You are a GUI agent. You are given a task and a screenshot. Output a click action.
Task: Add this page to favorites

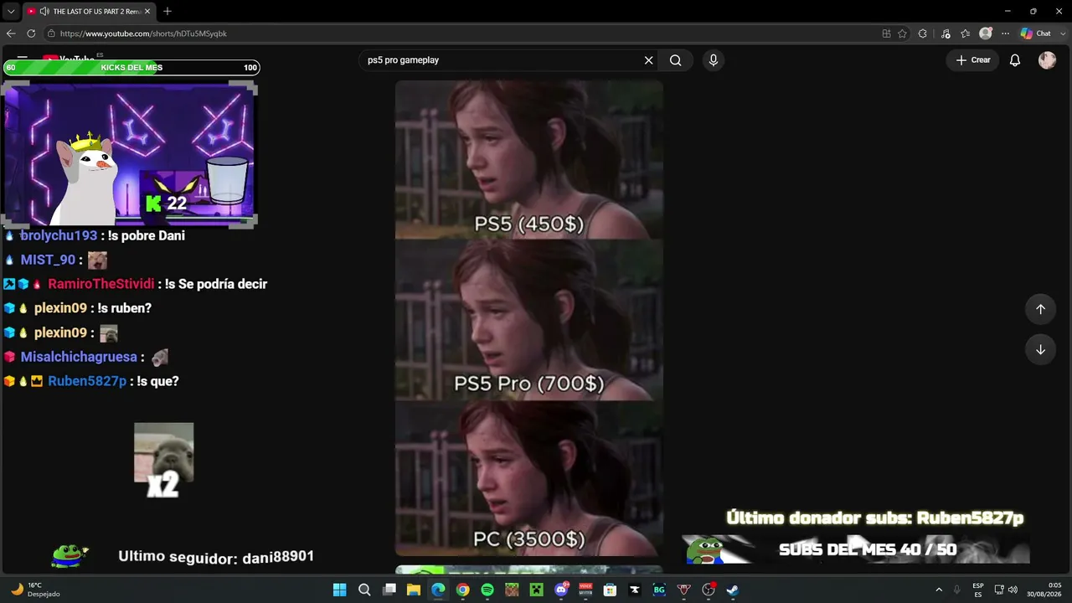click(x=902, y=33)
